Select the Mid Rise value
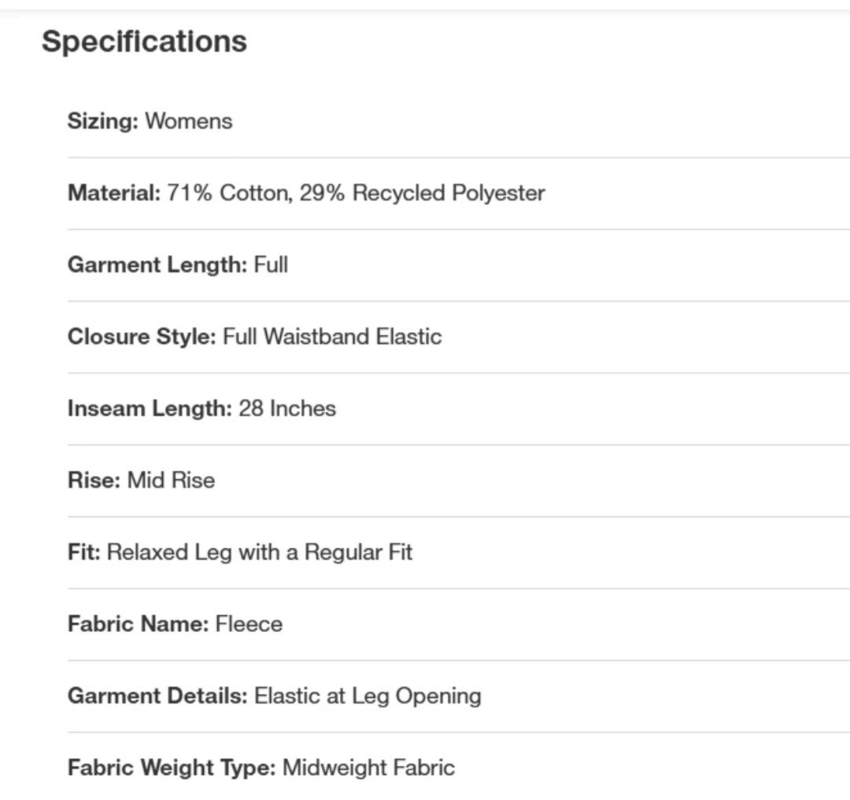The height and width of the screenshot is (800, 850). tap(171, 480)
